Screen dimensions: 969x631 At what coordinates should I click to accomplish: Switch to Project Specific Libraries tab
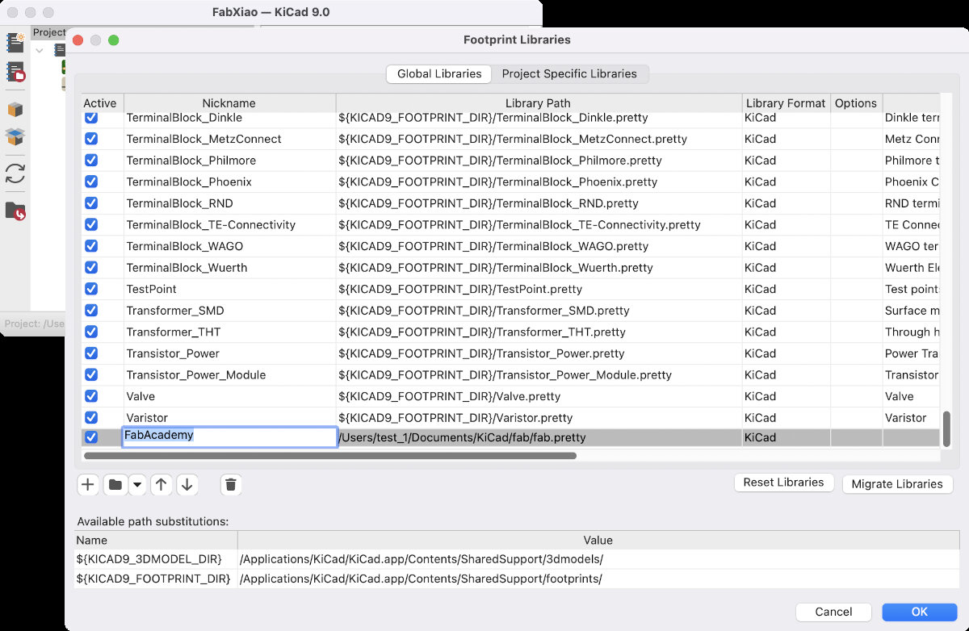coord(569,73)
